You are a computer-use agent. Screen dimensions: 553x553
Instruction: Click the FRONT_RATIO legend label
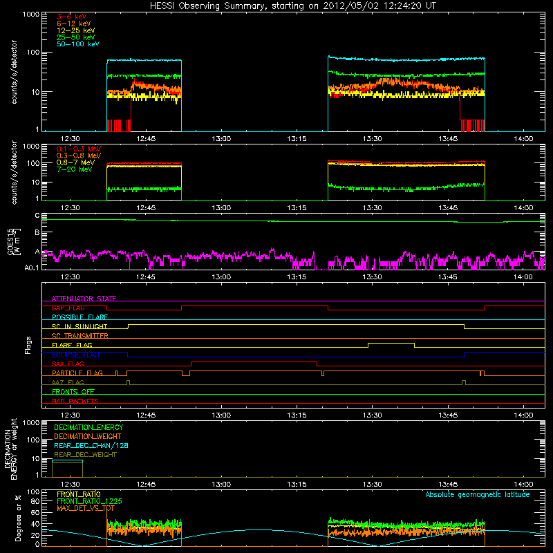(79, 494)
